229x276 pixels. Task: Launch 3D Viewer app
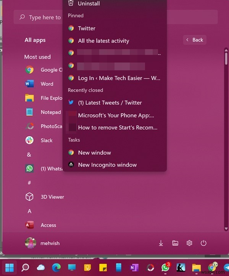tap(45, 197)
